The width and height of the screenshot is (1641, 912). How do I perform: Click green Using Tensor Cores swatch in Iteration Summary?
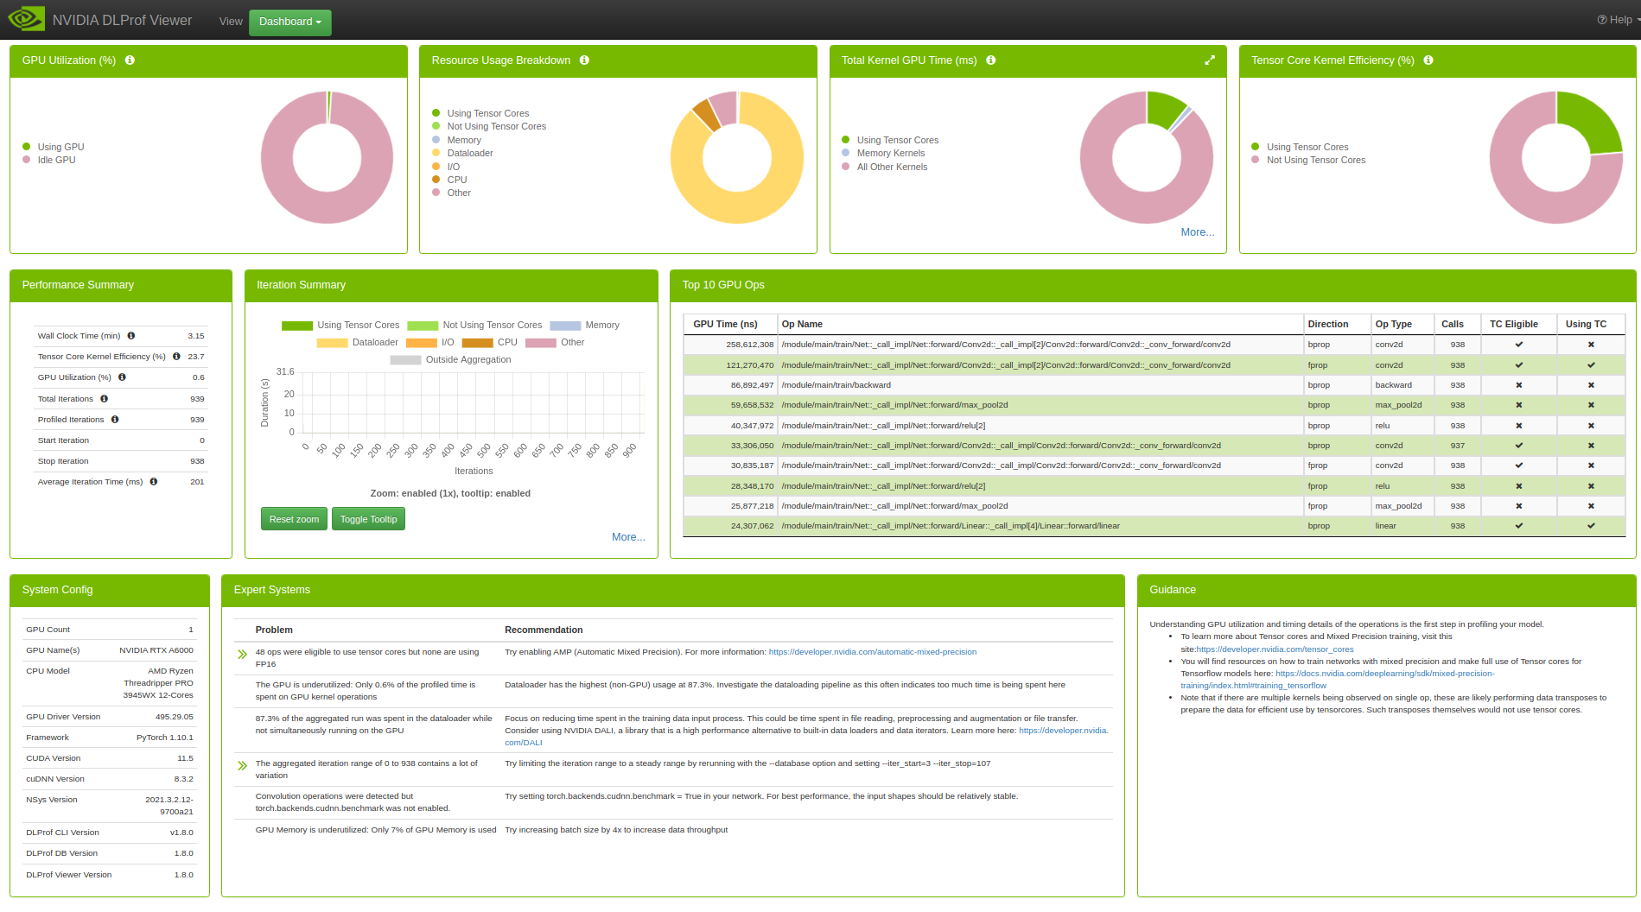click(296, 326)
